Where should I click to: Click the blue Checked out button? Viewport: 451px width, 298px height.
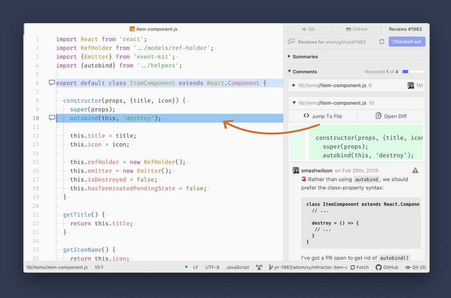pyautogui.click(x=407, y=41)
